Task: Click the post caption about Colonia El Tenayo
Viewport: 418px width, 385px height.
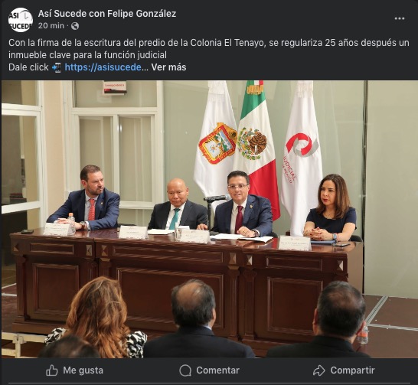Action: coord(209,49)
